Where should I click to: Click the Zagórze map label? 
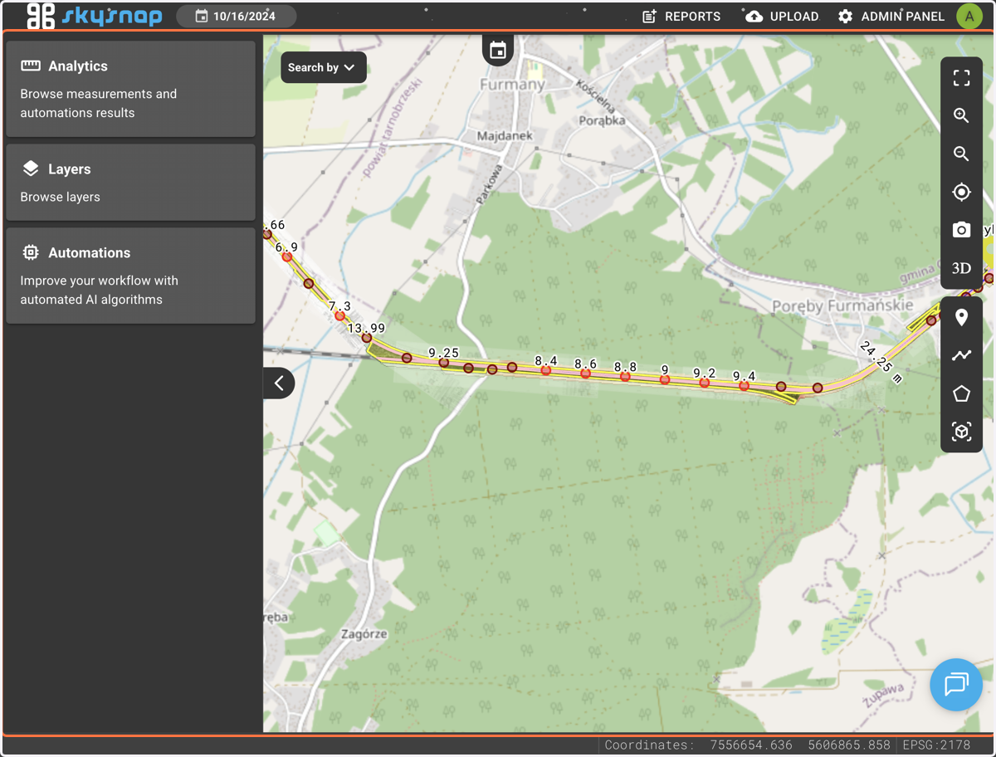(x=364, y=633)
